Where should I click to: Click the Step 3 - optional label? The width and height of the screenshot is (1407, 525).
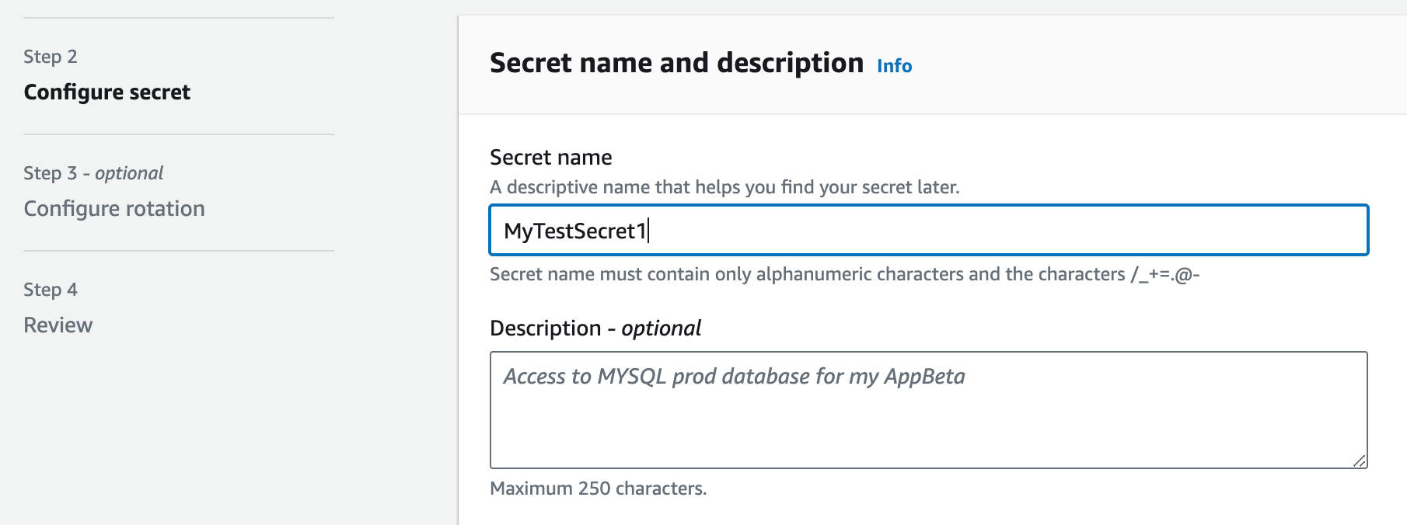pyautogui.click(x=93, y=173)
